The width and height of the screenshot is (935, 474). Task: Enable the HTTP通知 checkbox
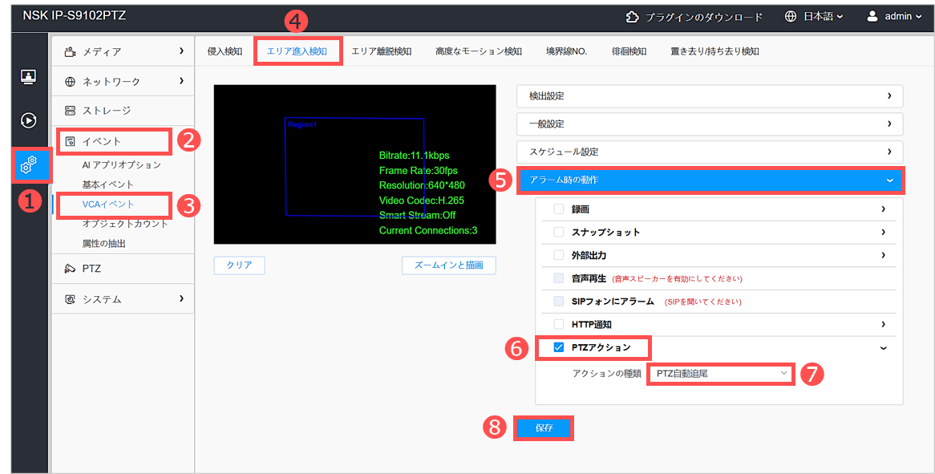pyautogui.click(x=559, y=325)
